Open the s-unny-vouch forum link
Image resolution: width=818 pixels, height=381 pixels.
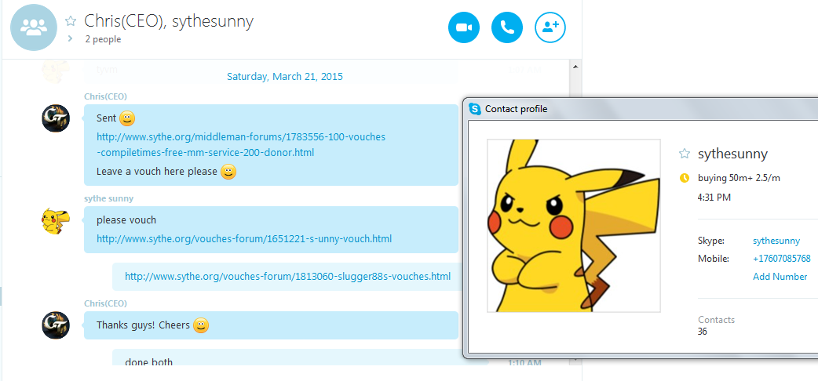coord(244,238)
